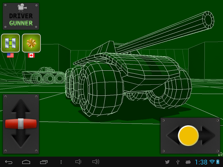This screenshot has height=167, width=223.
Task: Tap the volume down speaker icon
Action: 78,162
